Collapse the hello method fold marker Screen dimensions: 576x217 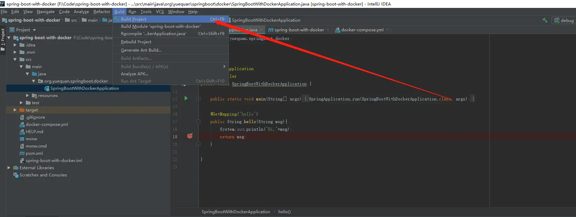[x=198, y=121]
